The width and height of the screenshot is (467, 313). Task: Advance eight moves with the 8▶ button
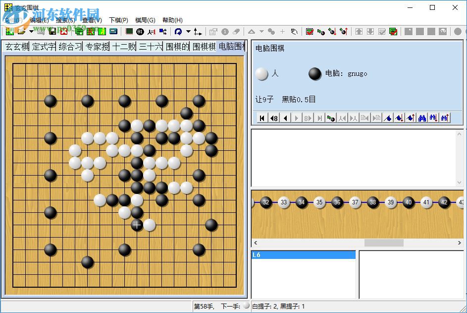pos(307,118)
